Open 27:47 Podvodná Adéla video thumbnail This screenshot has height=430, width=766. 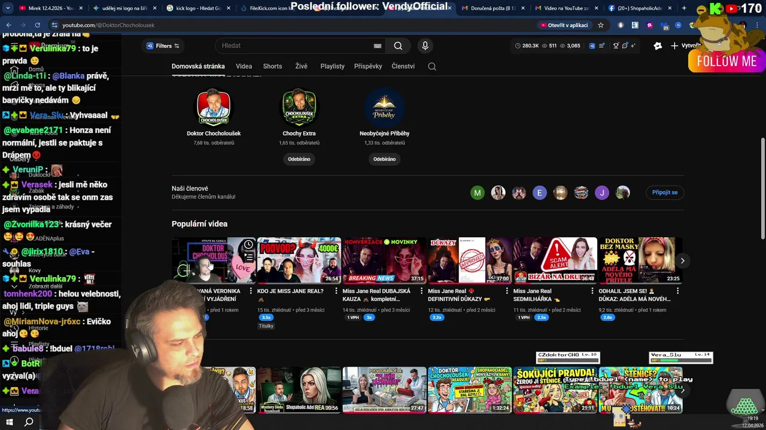pos(384,390)
